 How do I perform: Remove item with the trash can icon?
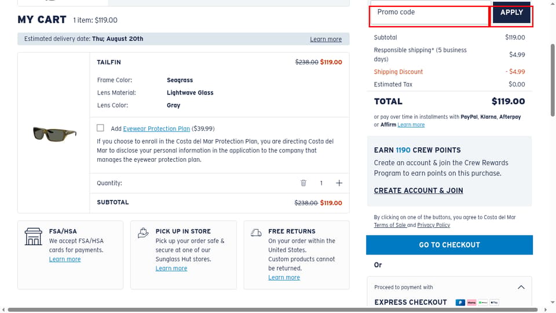[x=303, y=183]
